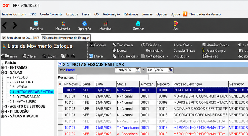Open the Operação gear icon

(x=85, y=23)
